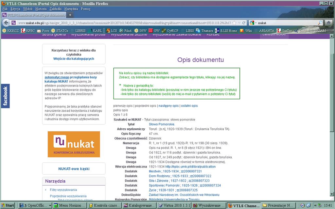The image size is (335, 209).
Task: Open the Wiki bookmark
Action: 246,31
